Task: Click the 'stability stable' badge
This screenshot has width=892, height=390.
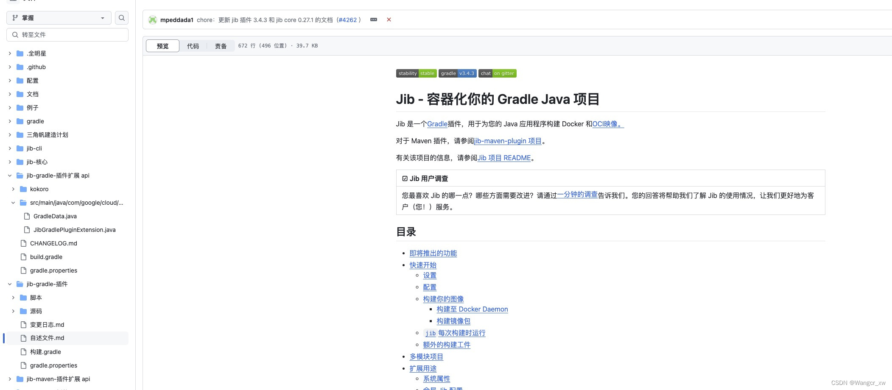Action: [x=416, y=73]
